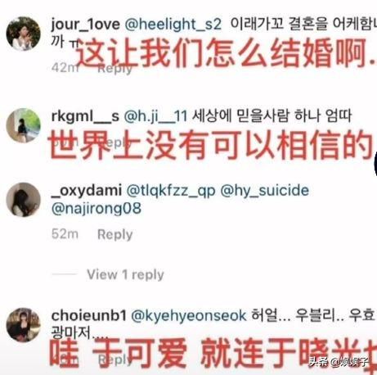The height and width of the screenshot is (375, 377).
Task: Open the @kyehyeonseok mention
Action: click(189, 316)
